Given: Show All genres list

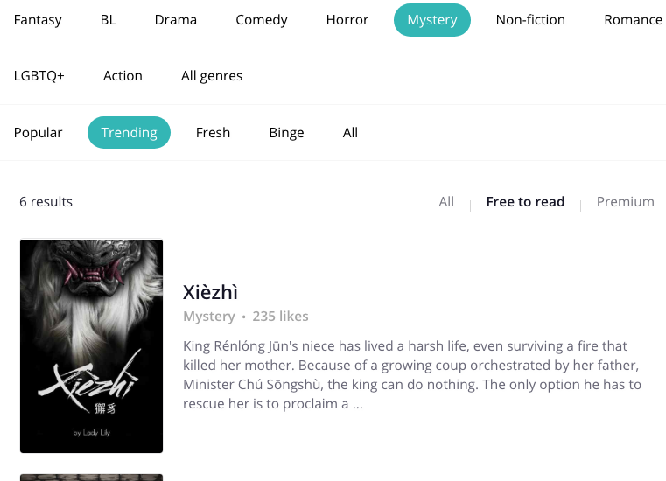Looking at the screenshot, I should pyautogui.click(x=212, y=76).
